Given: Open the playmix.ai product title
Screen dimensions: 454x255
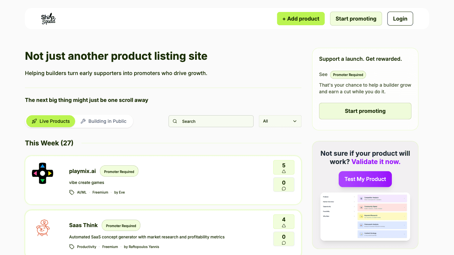Looking at the screenshot, I should 82,171.
